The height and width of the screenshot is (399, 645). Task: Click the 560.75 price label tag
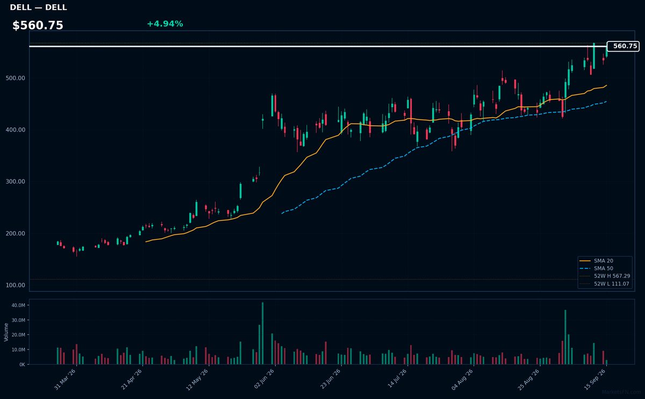click(623, 46)
